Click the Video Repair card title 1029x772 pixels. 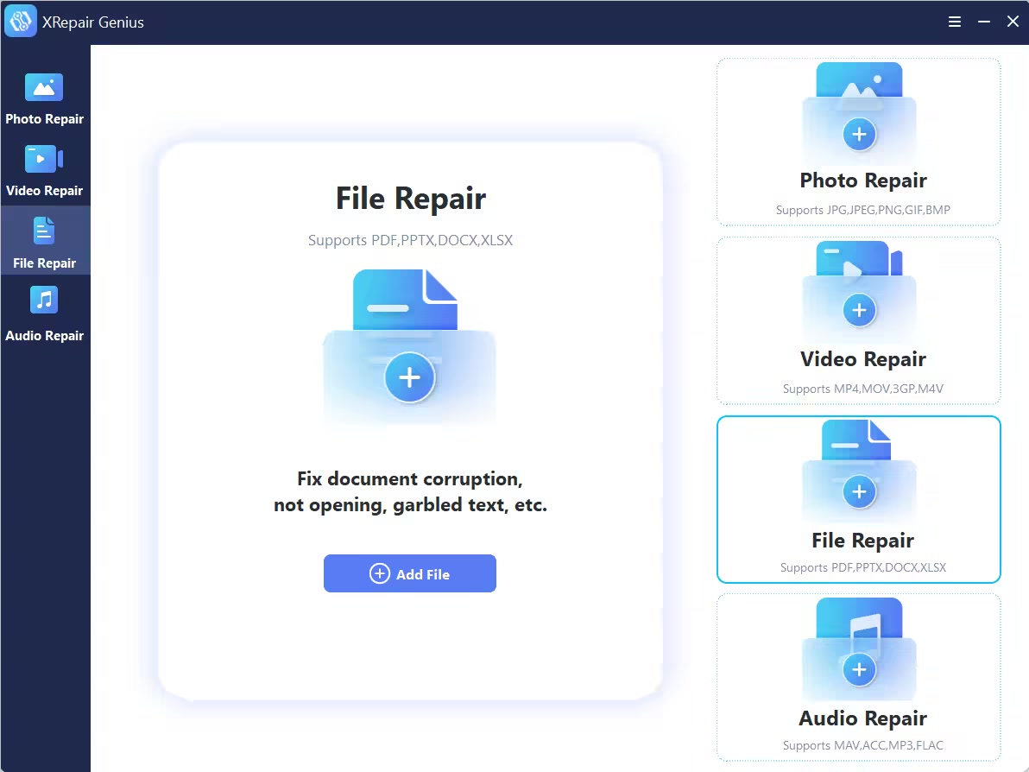[x=863, y=359]
